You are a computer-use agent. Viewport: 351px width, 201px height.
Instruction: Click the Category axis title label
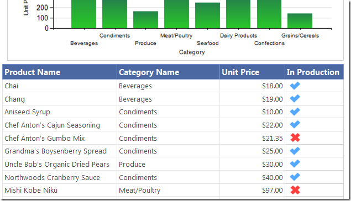pos(192,52)
